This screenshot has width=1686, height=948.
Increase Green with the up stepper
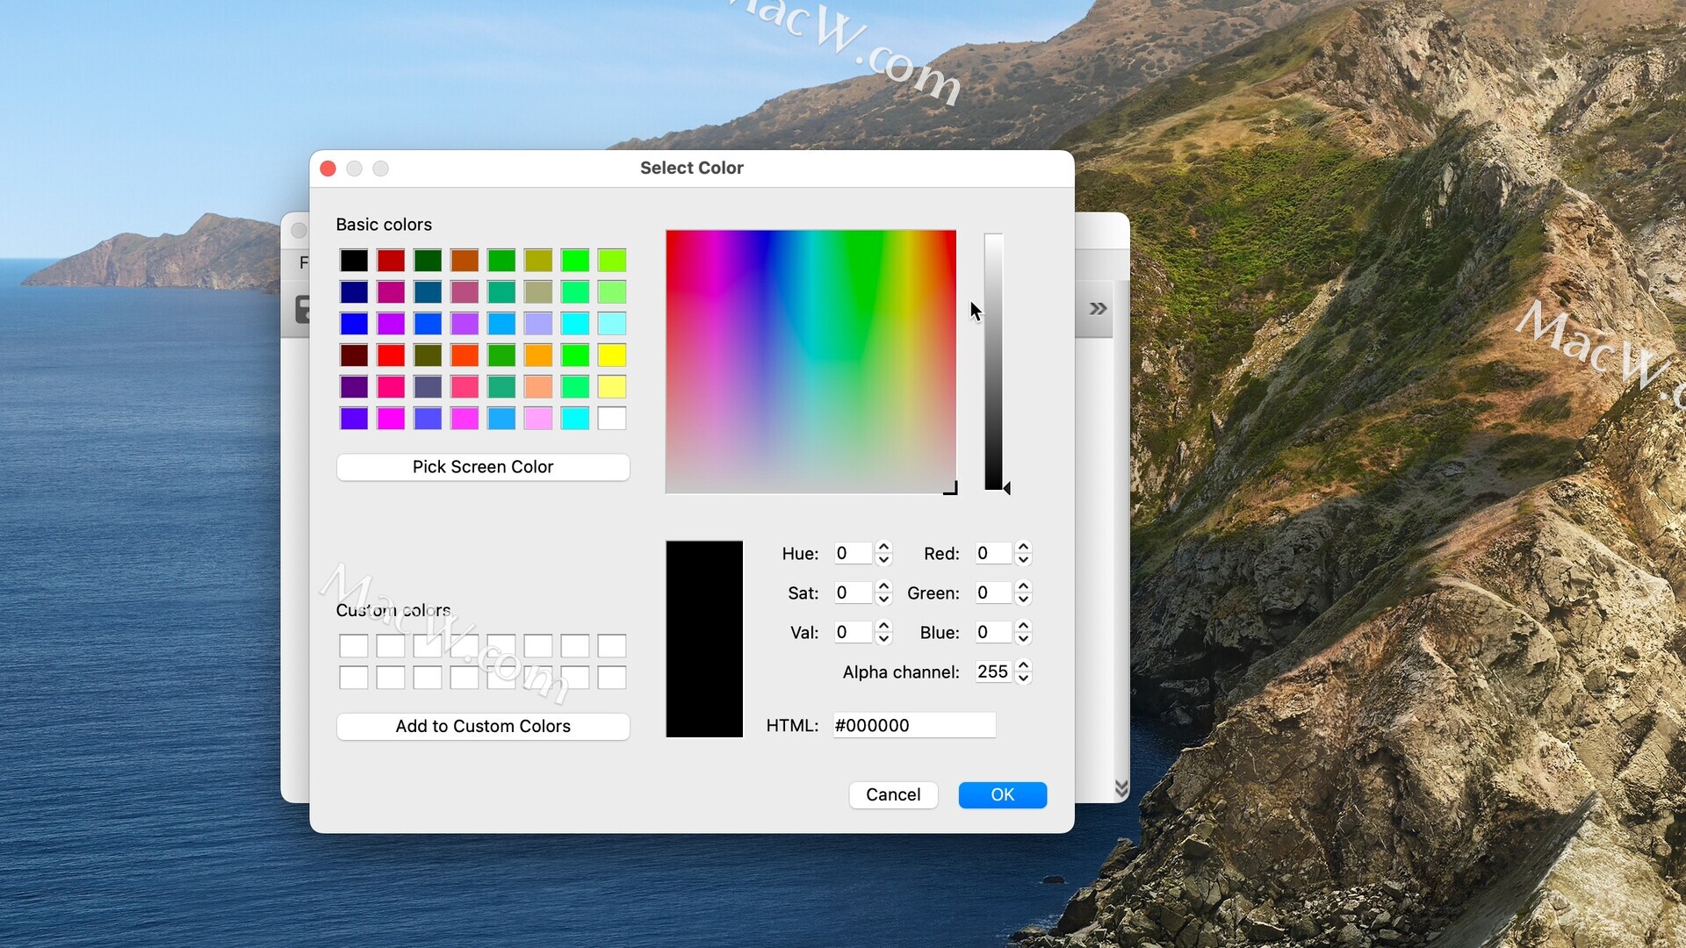click(1023, 586)
